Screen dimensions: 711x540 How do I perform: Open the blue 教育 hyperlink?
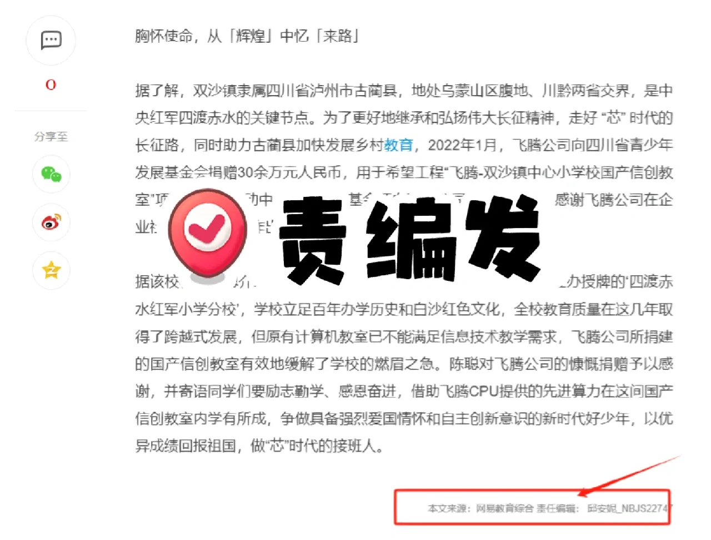398,145
